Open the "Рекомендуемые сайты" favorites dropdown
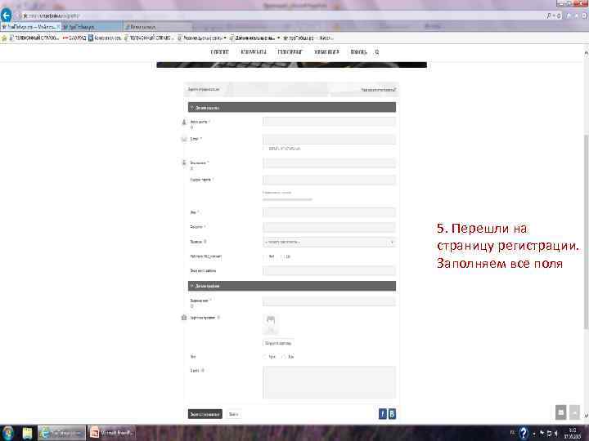The height and width of the screenshot is (441, 589). click(x=202, y=38)
